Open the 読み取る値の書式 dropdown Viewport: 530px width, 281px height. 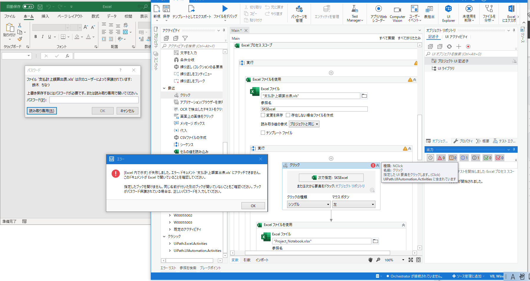tap(304, 124)
